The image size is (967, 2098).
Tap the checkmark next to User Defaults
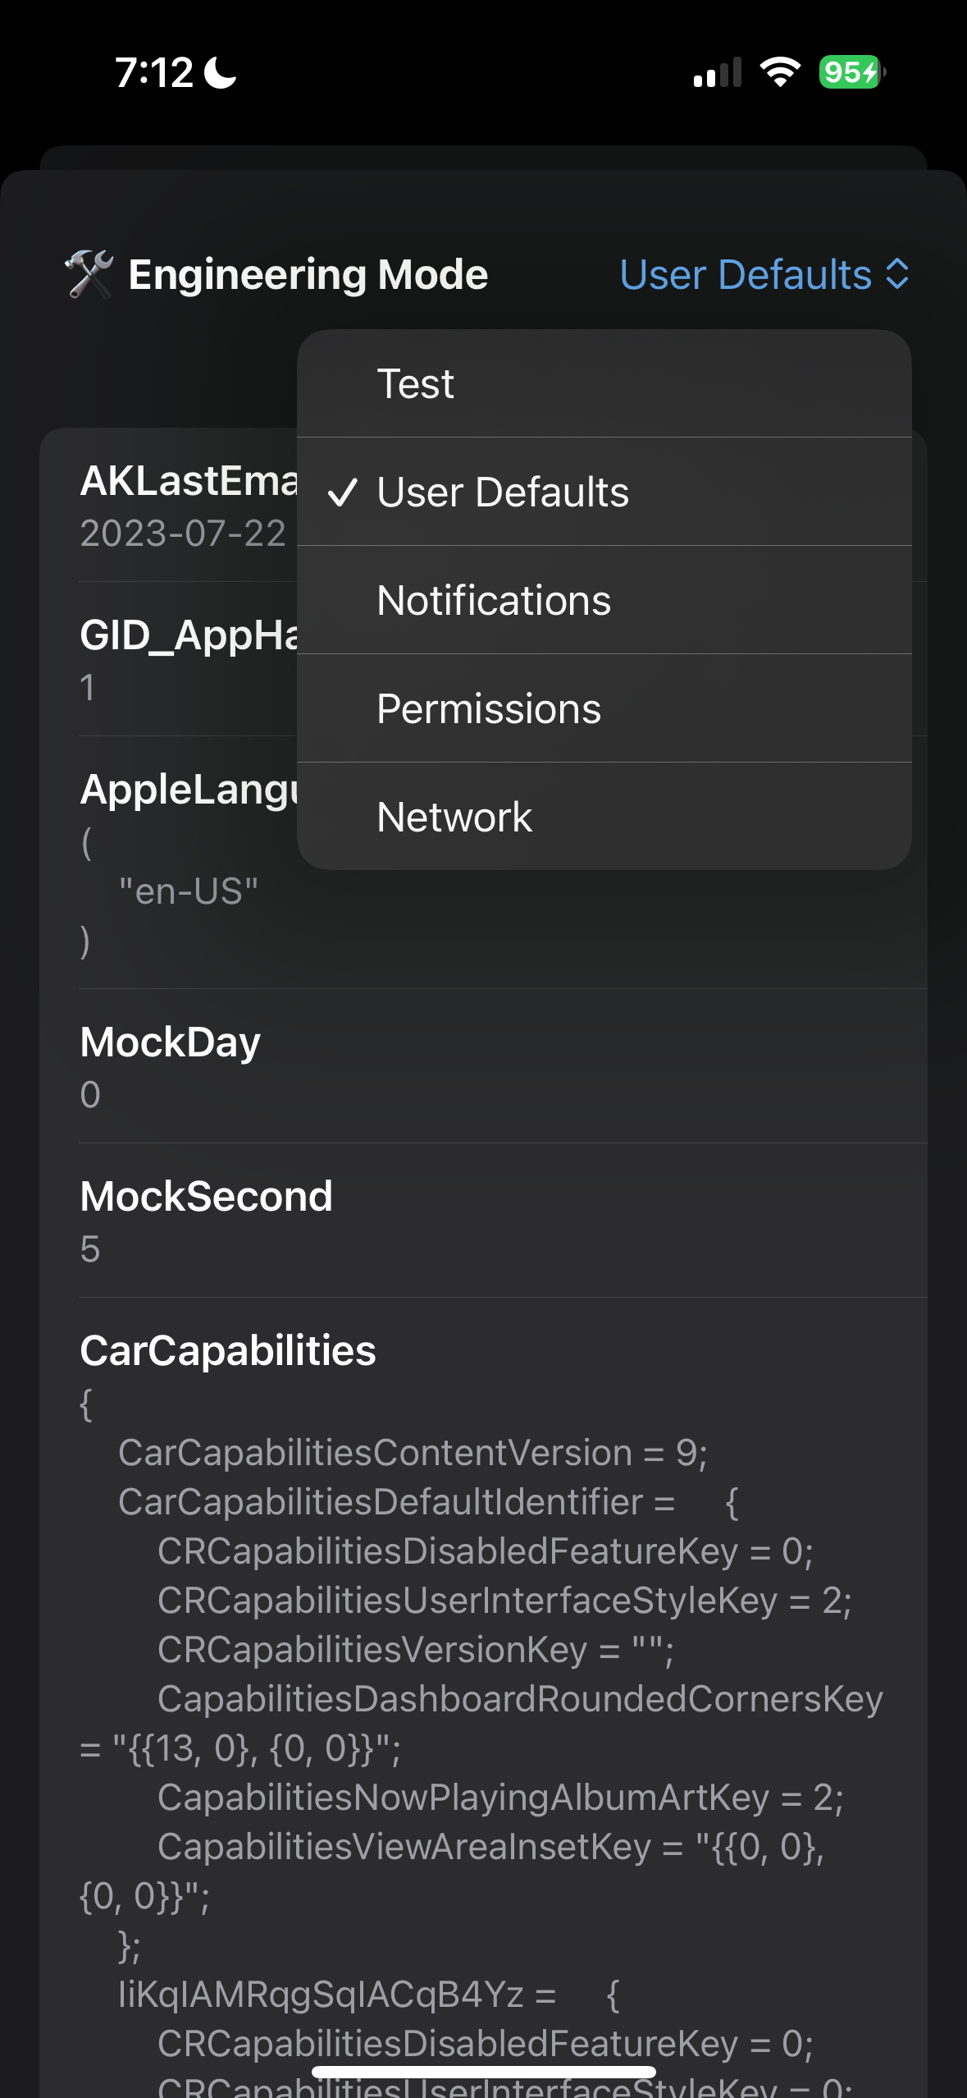[344, 491]
